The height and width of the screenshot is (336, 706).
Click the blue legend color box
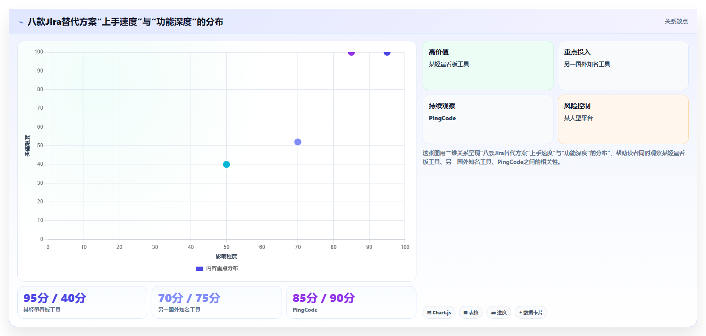[x=199, y=268]
